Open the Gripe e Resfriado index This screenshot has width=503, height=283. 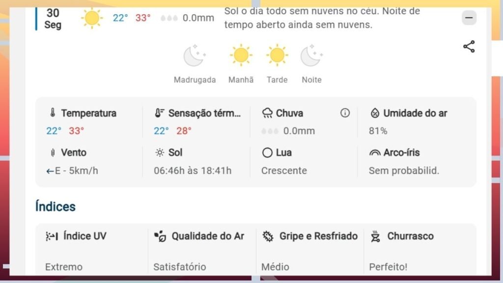(x=318, y=236)
